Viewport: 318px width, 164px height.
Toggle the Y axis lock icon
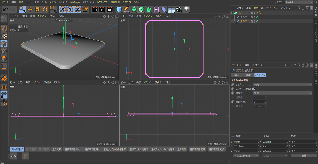(x=70, y=9)
